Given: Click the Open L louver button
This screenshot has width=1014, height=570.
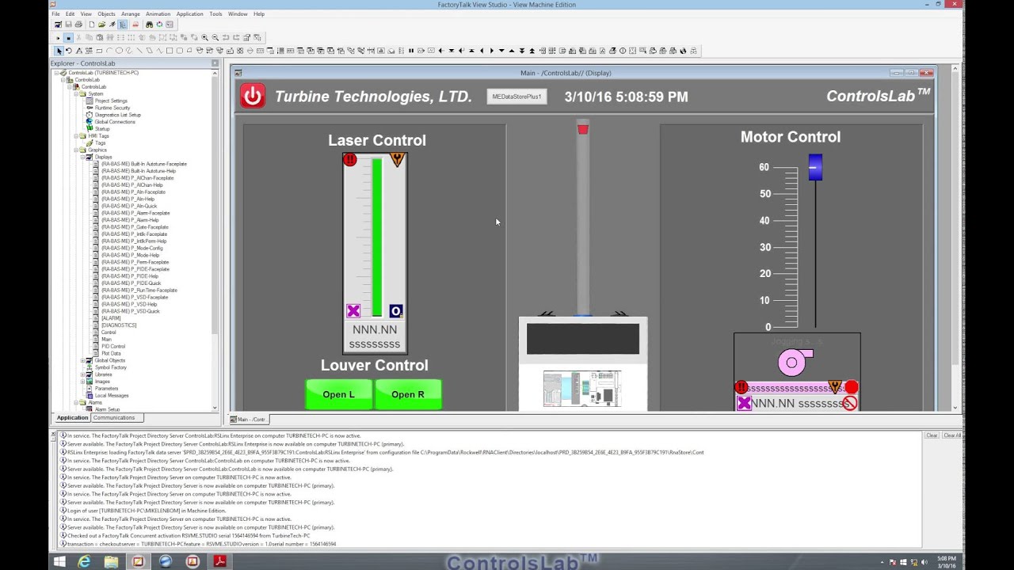Looking at the screenshot, I should [x=339, y=394].
